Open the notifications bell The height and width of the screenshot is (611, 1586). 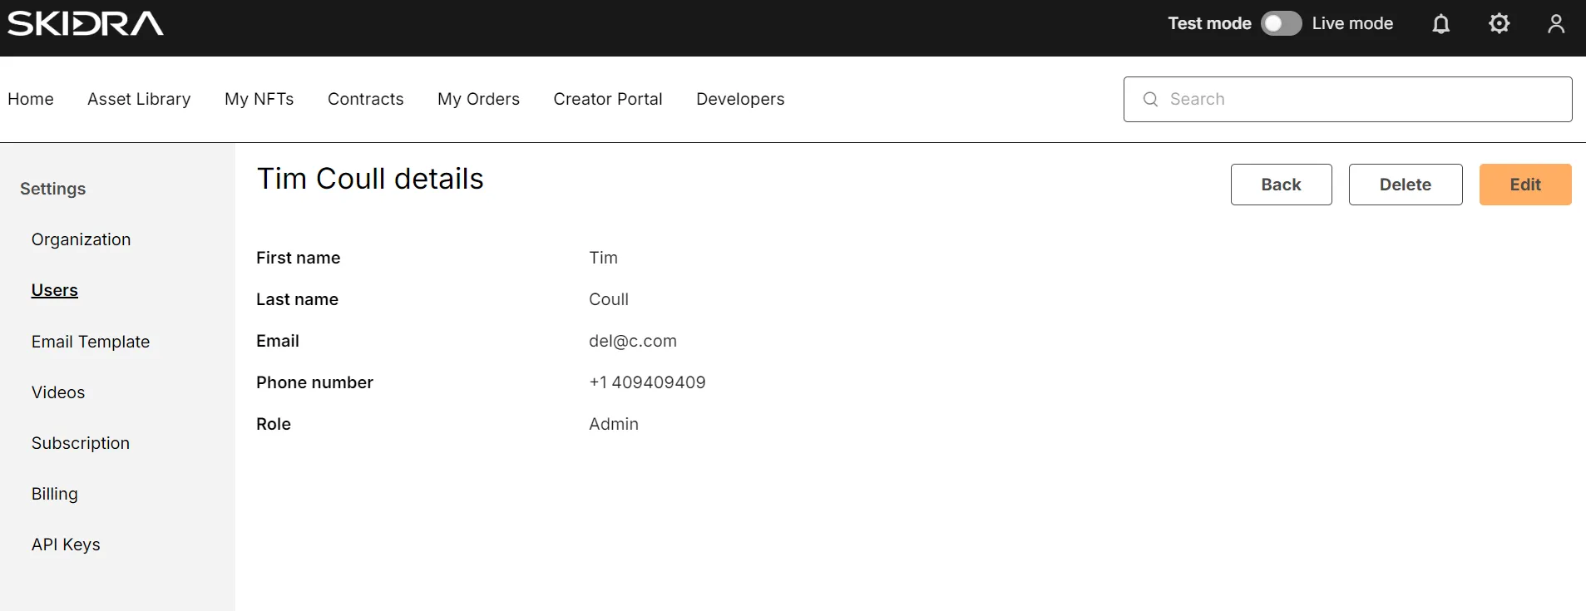point(1441,24)
